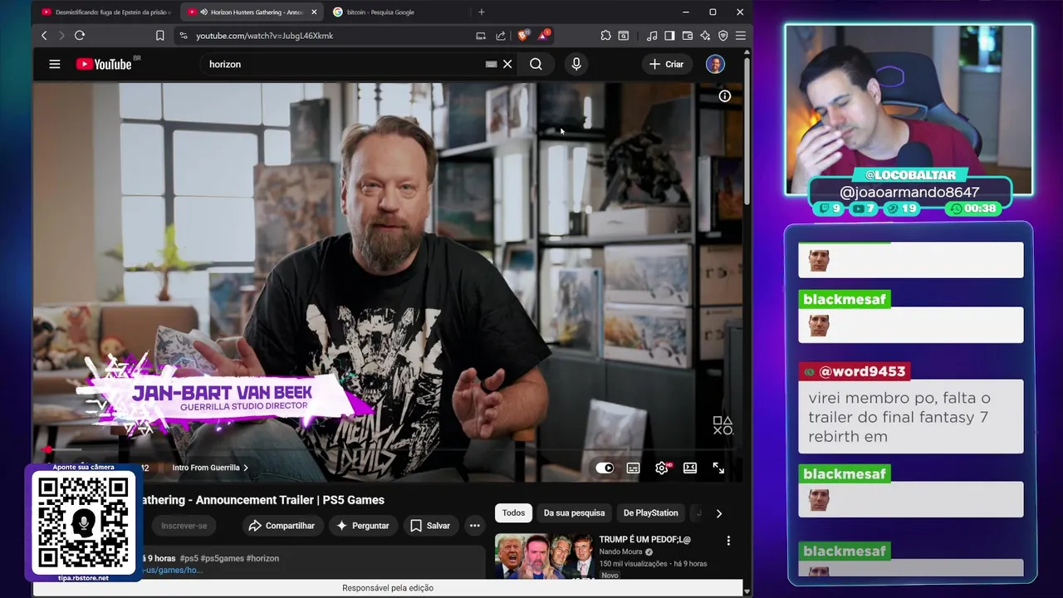Switch the player to theater mode
1063x598 pixels.
tap(690, 468)
